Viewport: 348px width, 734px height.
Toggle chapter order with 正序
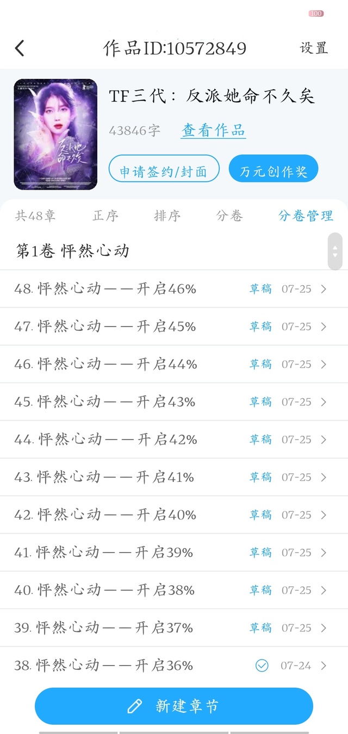(105, 216)
